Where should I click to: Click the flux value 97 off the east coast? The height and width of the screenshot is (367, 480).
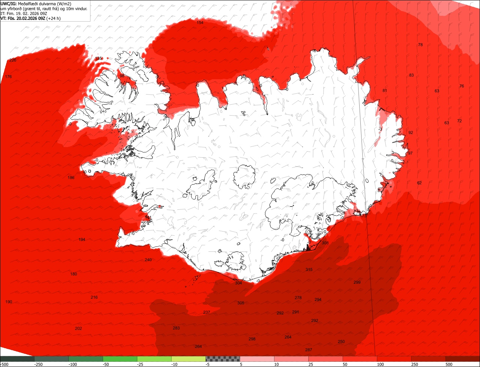click(x=410, y=153)
